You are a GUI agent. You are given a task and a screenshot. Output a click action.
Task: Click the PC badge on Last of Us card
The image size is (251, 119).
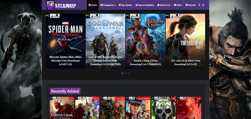click(x=168, y=15)
